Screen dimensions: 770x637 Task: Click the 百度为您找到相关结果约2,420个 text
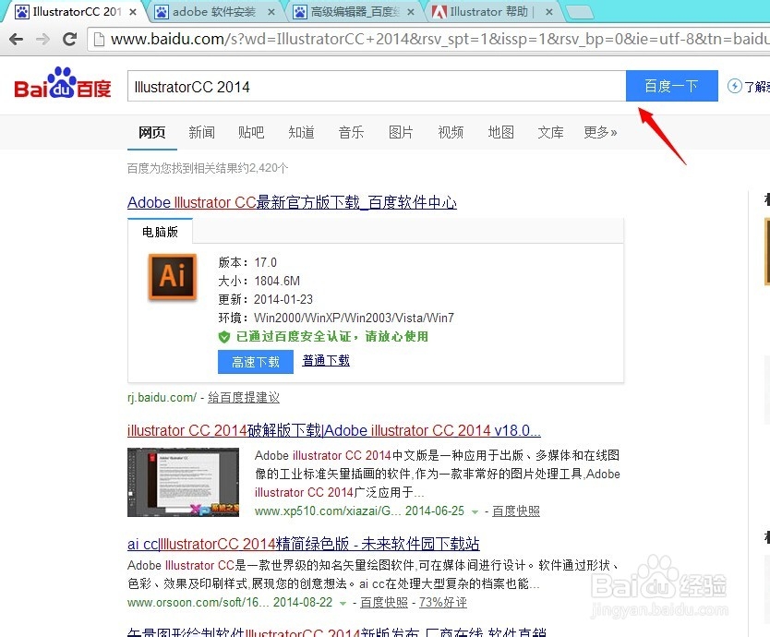click(x=208, y=168)
